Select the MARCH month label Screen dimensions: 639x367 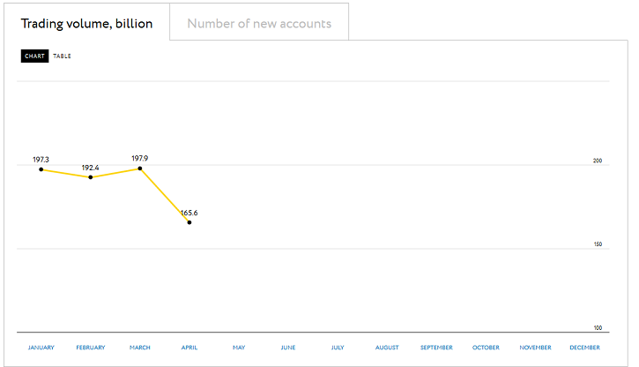[x=140, y=348]
